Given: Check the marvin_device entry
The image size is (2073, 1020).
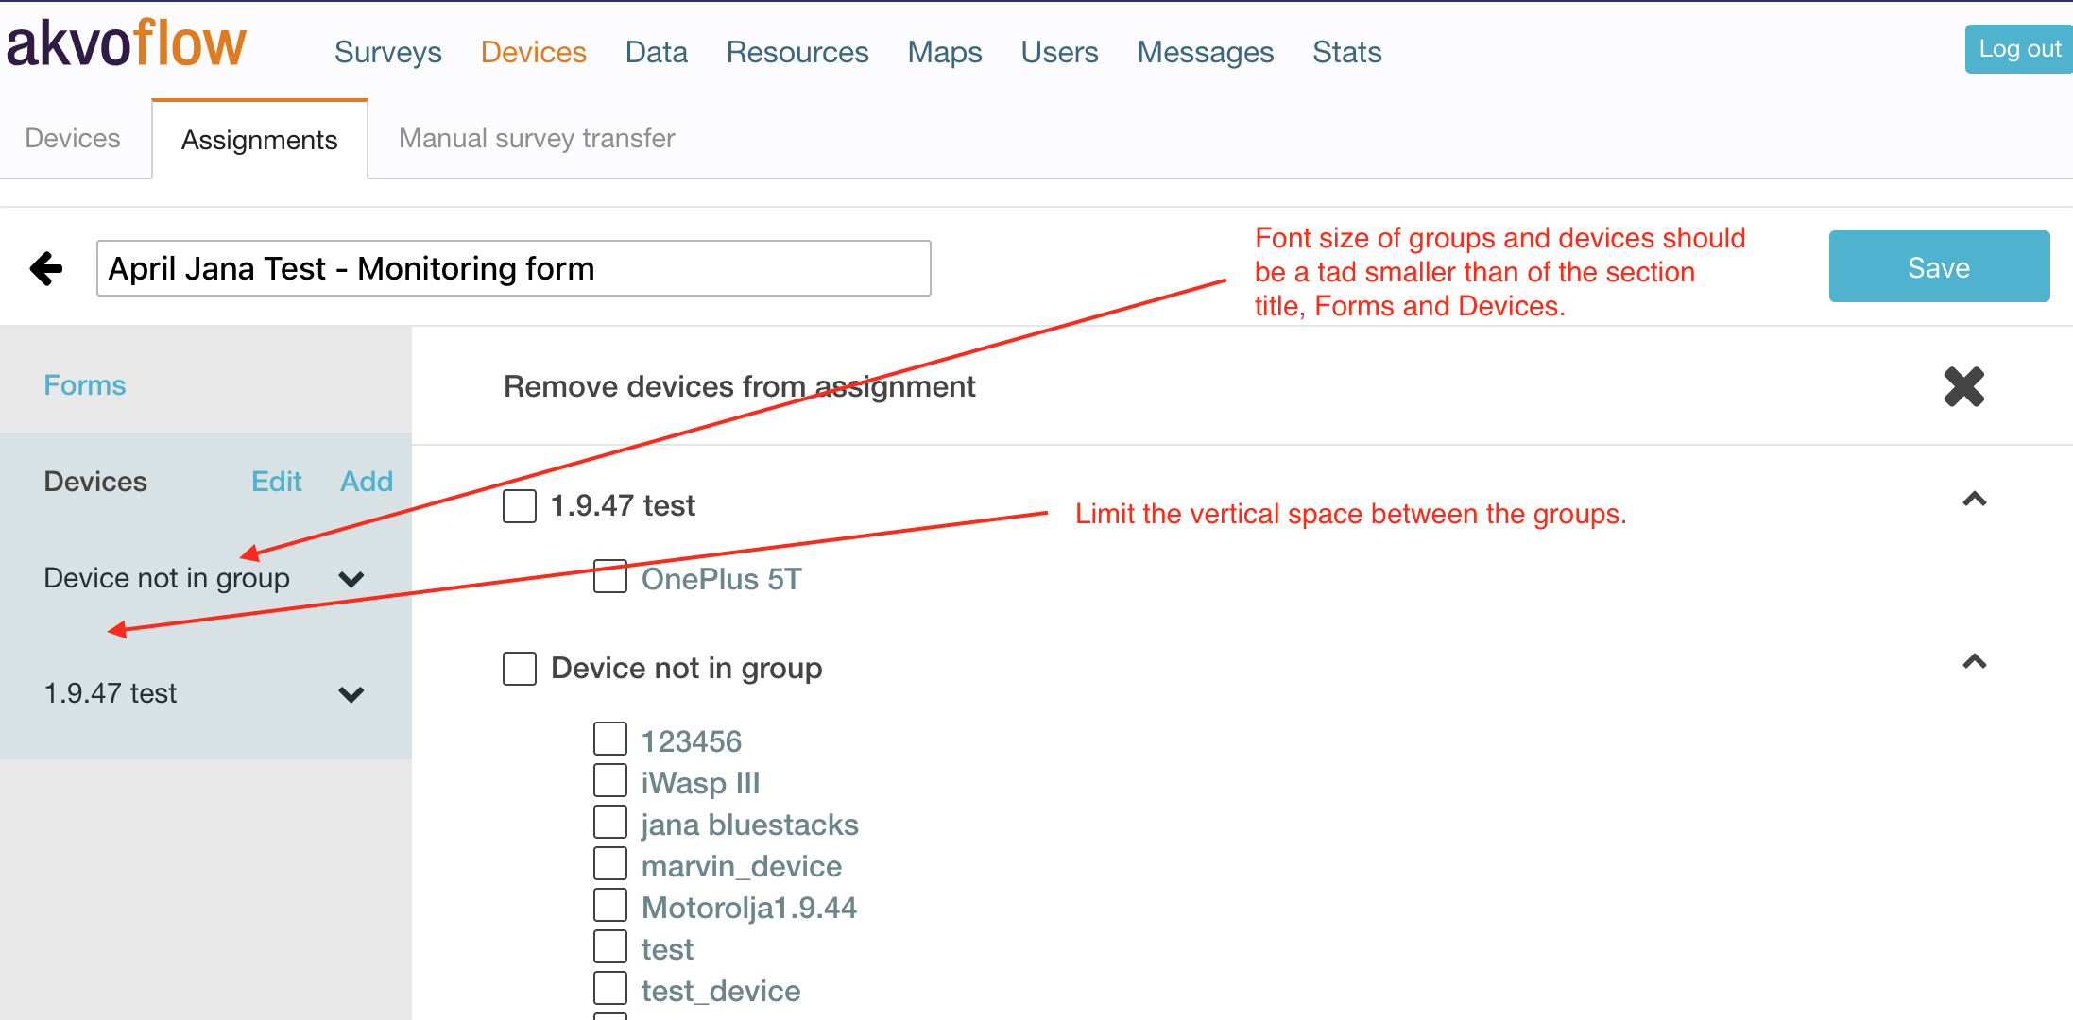Looking at the screenshot, I should click(x=609, y=862).
